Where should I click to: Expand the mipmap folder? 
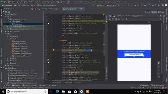click(x=8, y=61)
